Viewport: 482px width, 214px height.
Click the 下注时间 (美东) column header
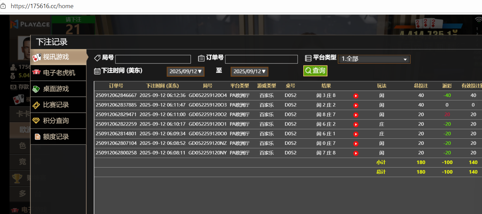point(162,86)
